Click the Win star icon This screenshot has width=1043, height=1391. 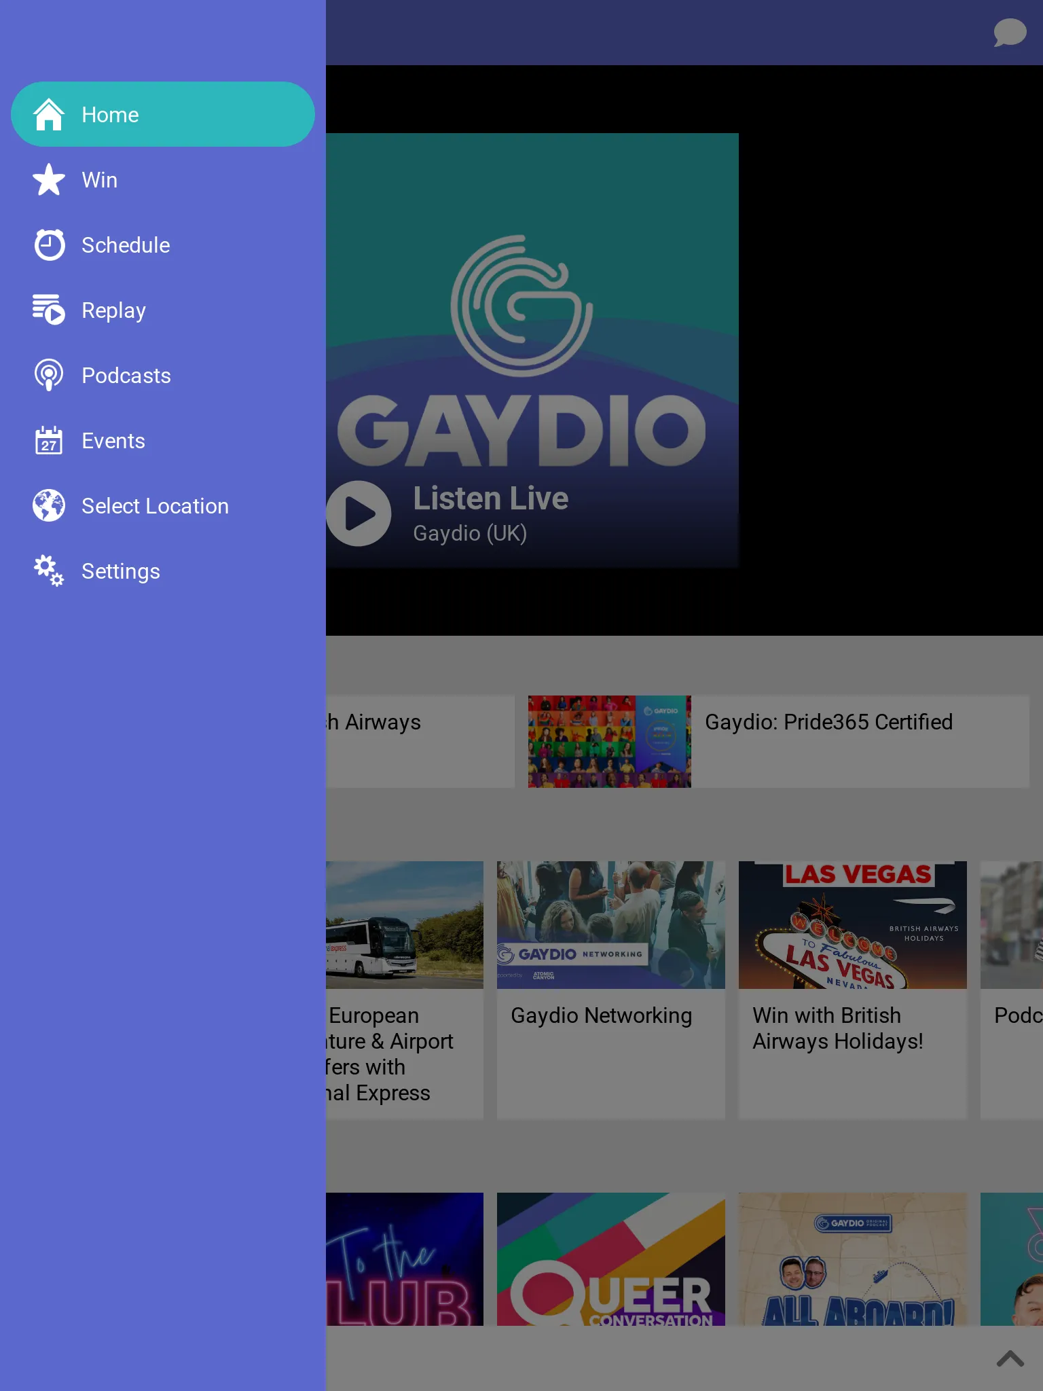(x=49, y=179)
